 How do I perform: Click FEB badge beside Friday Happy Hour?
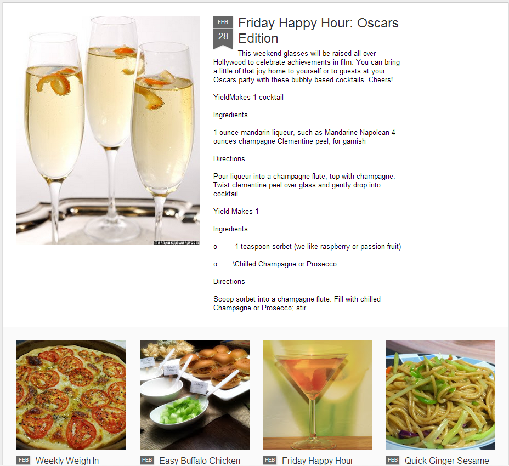(x=270, y=460)
